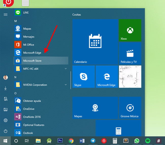Viewport: 165px width, 145px height.
Task: Open Cortana circle on the taskbar
Action: [16, 141]
